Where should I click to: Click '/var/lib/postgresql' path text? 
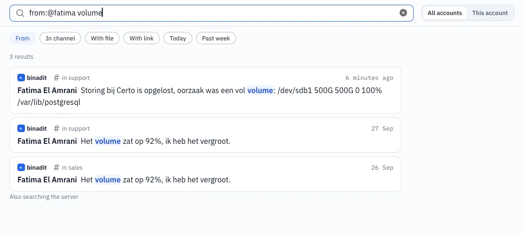(x=49, y=102)
